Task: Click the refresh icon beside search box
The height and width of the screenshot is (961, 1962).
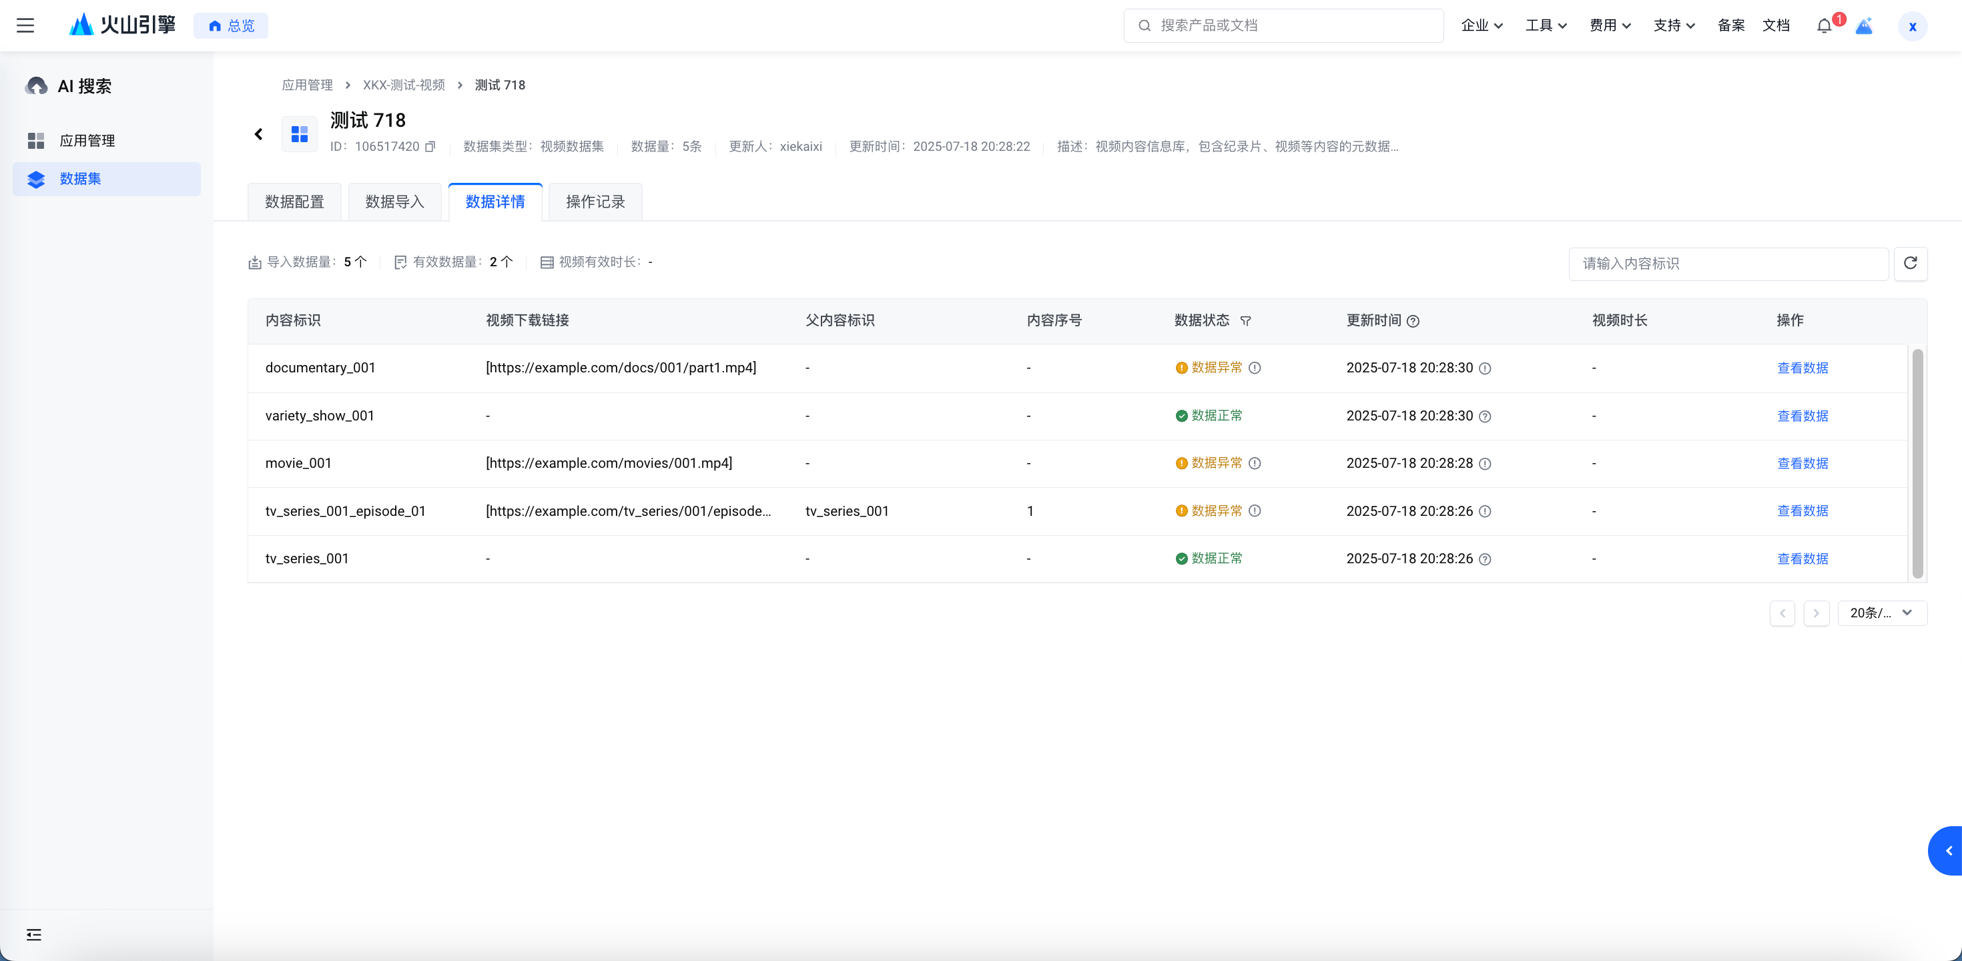Action: [x=1910, y=264]
